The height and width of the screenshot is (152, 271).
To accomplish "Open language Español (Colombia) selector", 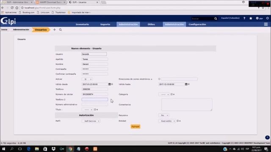I will pos(230,18).
